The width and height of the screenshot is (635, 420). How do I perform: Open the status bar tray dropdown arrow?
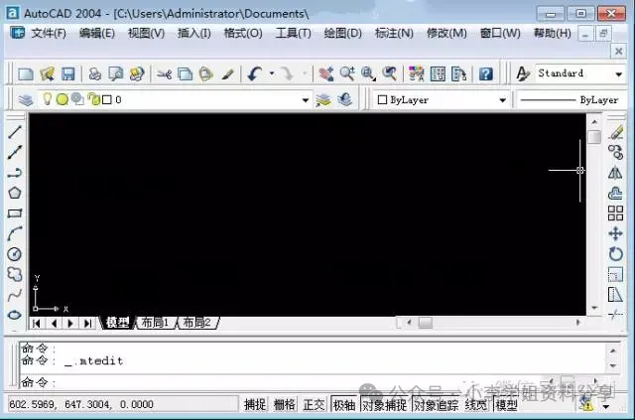tap(606, 406)
